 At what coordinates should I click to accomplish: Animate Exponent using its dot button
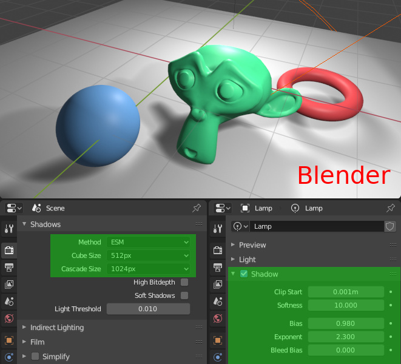[x=391, y=337]
